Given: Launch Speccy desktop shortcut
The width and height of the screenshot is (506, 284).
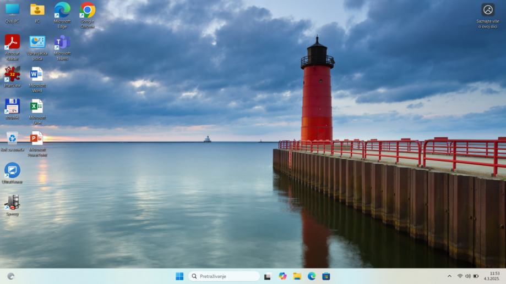Looking at the screenshot, I should point(12,205).
